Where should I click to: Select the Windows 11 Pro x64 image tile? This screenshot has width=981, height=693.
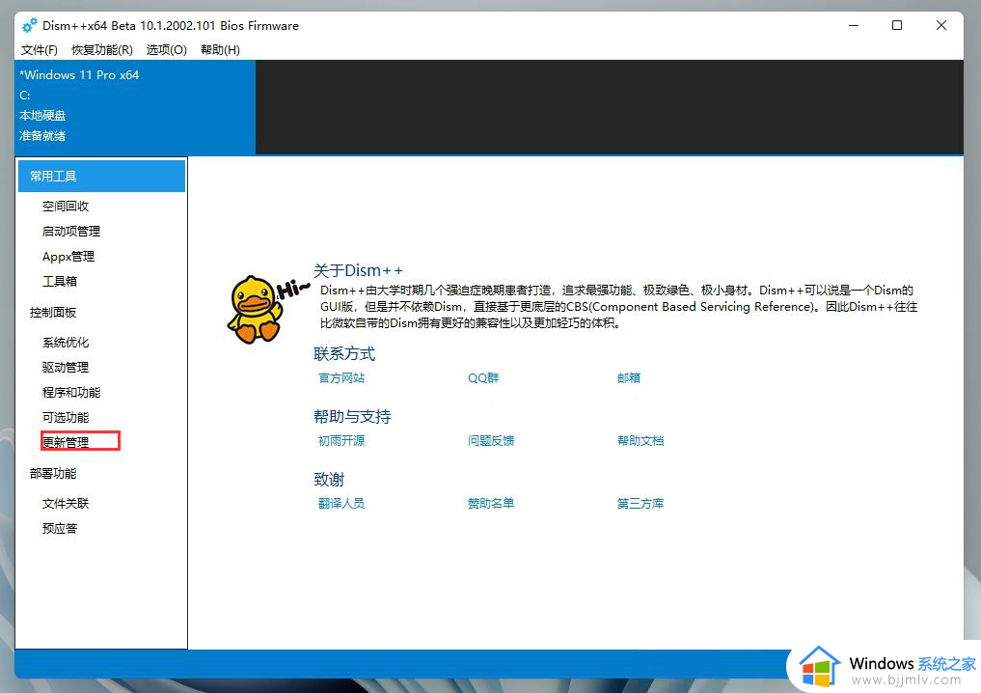(135, 107)
